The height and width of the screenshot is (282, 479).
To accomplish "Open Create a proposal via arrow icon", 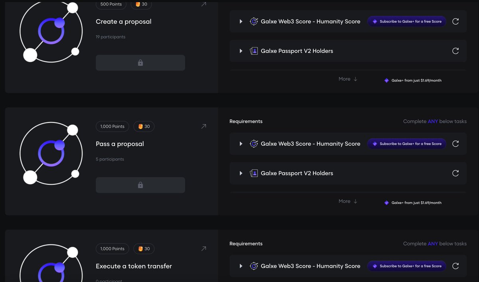I will click(x=204, y=4).
